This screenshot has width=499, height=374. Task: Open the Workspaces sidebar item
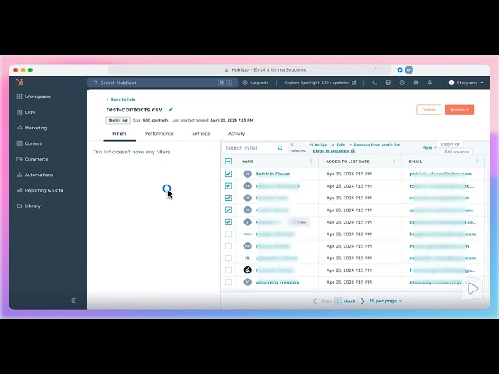pyautogui.click(x=34, y=97)
